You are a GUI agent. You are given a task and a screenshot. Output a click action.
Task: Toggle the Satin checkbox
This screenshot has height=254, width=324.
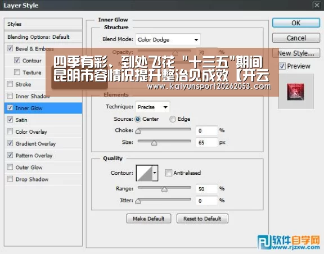point(10,120)
